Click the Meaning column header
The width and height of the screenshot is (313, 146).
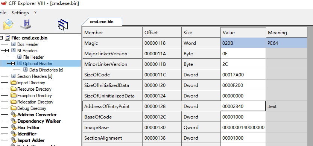coord(286,32)
